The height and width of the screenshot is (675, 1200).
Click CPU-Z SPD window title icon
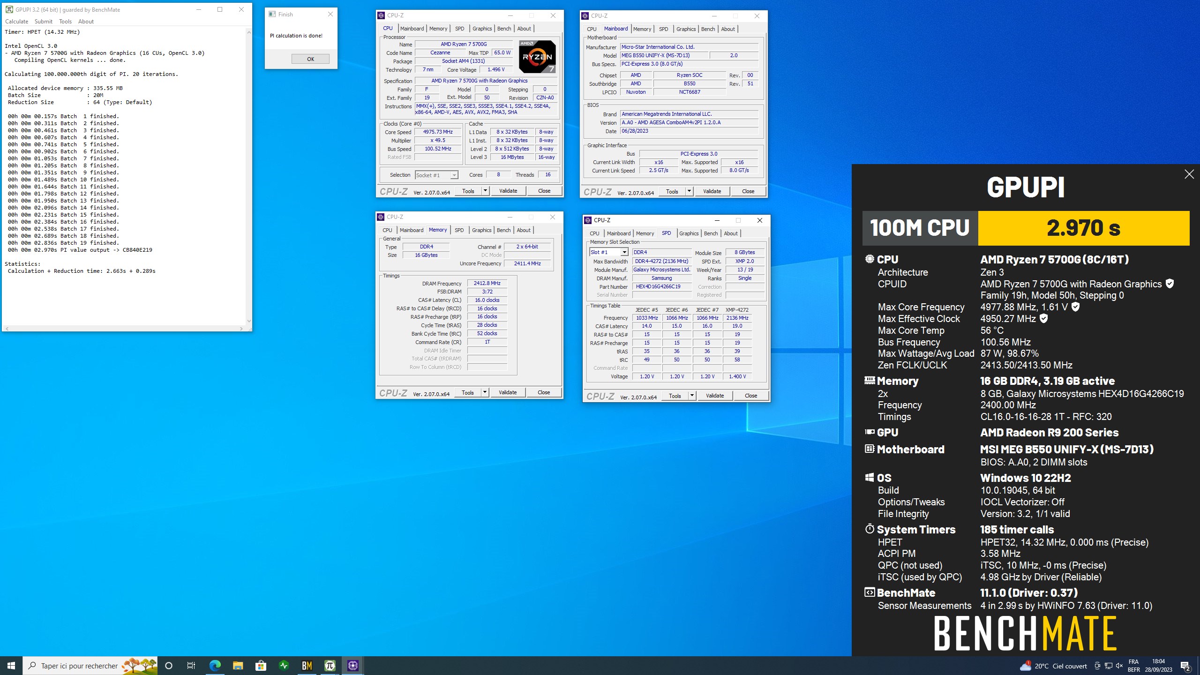point(588,220)
